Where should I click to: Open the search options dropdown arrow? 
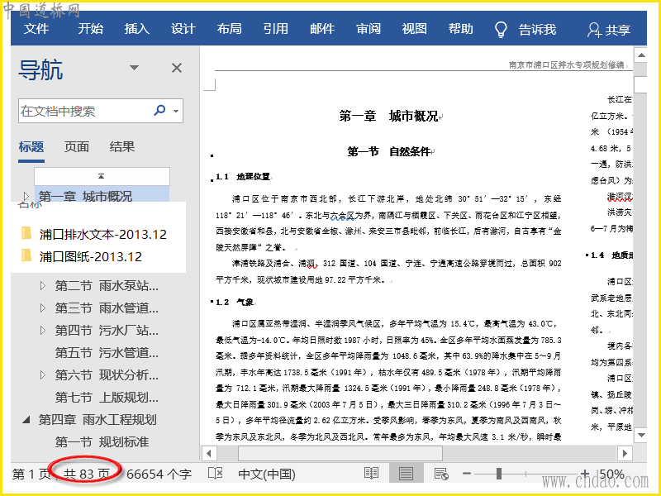176,111
